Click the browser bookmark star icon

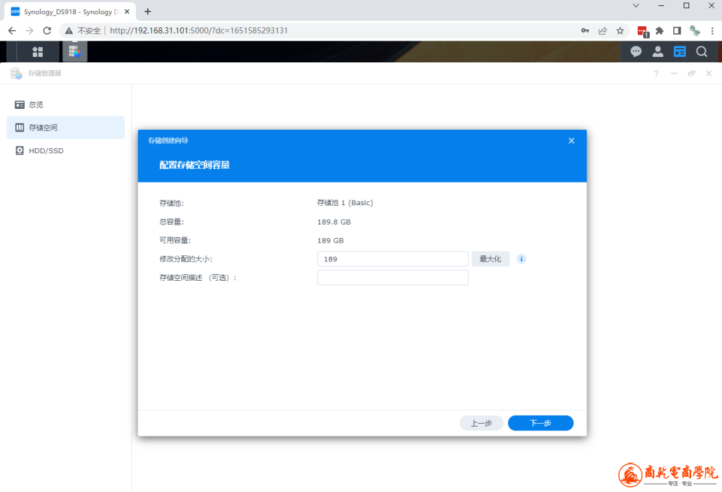pos(620,31)
